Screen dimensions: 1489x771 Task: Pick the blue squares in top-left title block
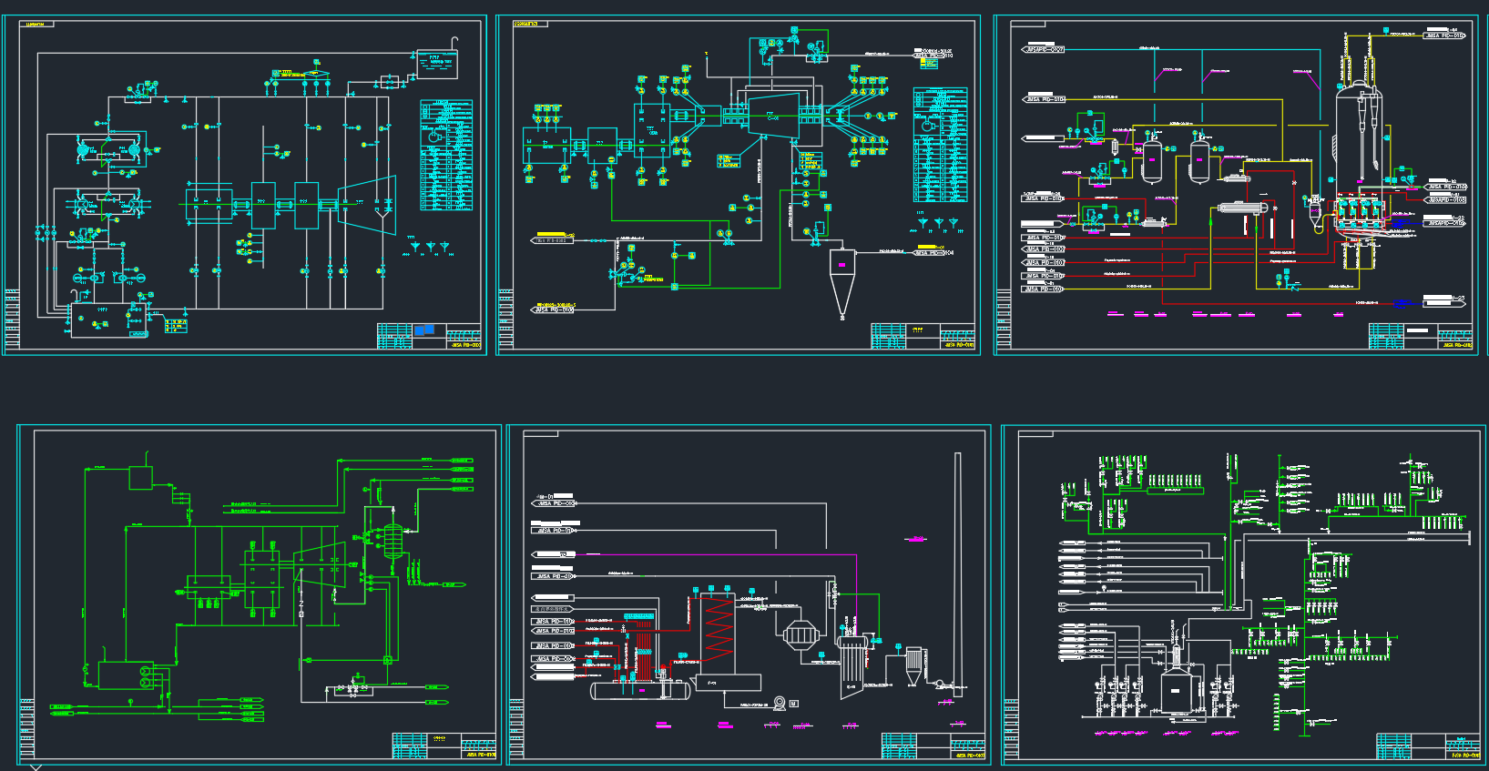click(x=424, y=330)
